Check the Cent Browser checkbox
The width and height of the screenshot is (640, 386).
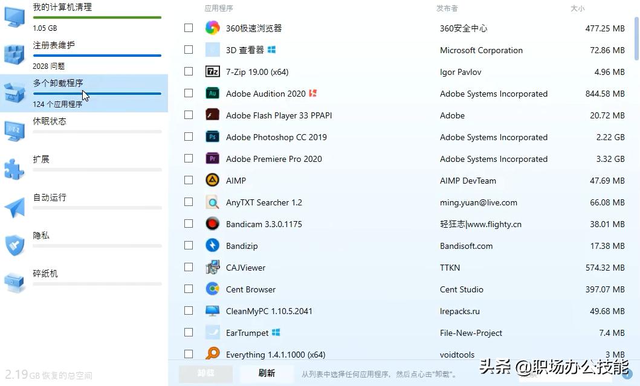(189, 289)
